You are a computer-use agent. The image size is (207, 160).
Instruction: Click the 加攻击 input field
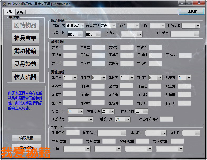[70, 85]
